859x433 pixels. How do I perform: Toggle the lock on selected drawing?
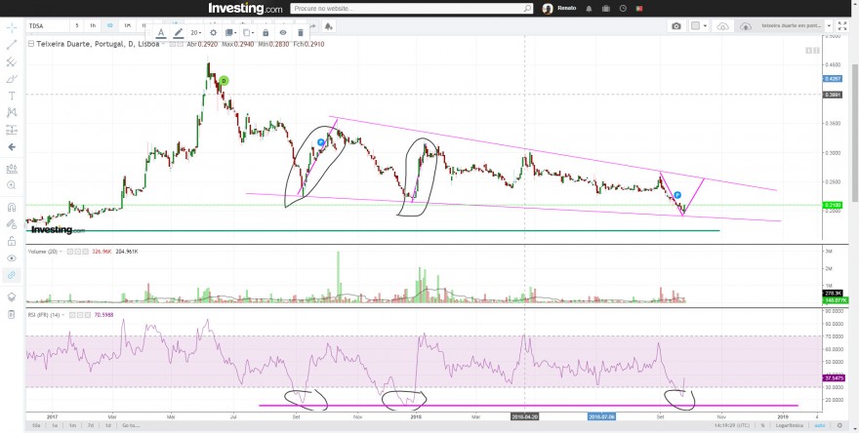coord(266,33)
